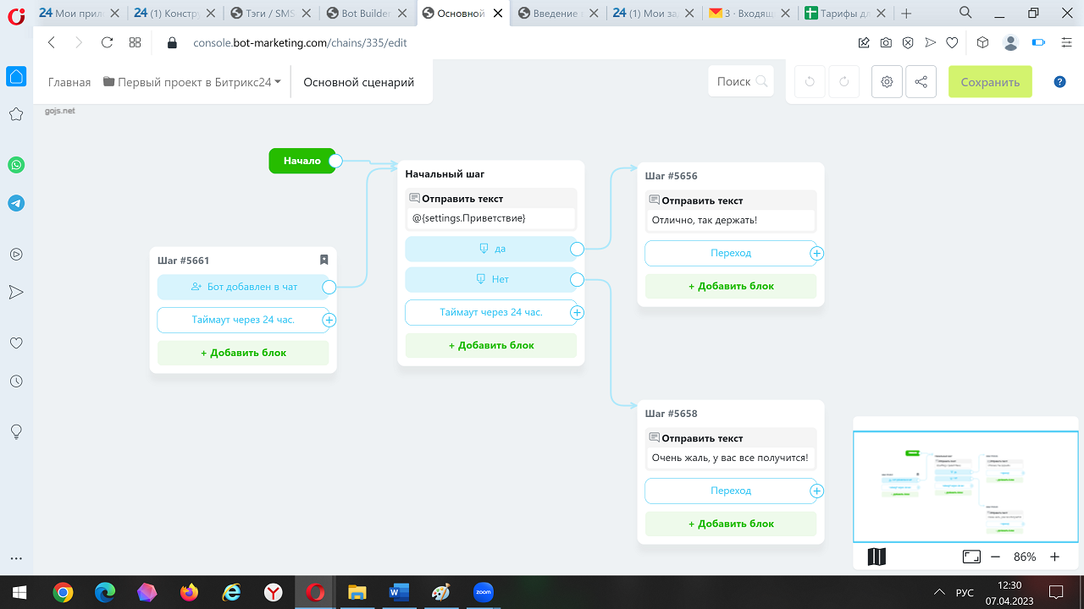Switch to the Тэги / SMS tab
1084x609 pixels.
(x=273, y=13)
